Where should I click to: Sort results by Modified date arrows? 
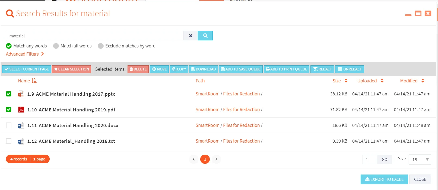tap(423, 81)
